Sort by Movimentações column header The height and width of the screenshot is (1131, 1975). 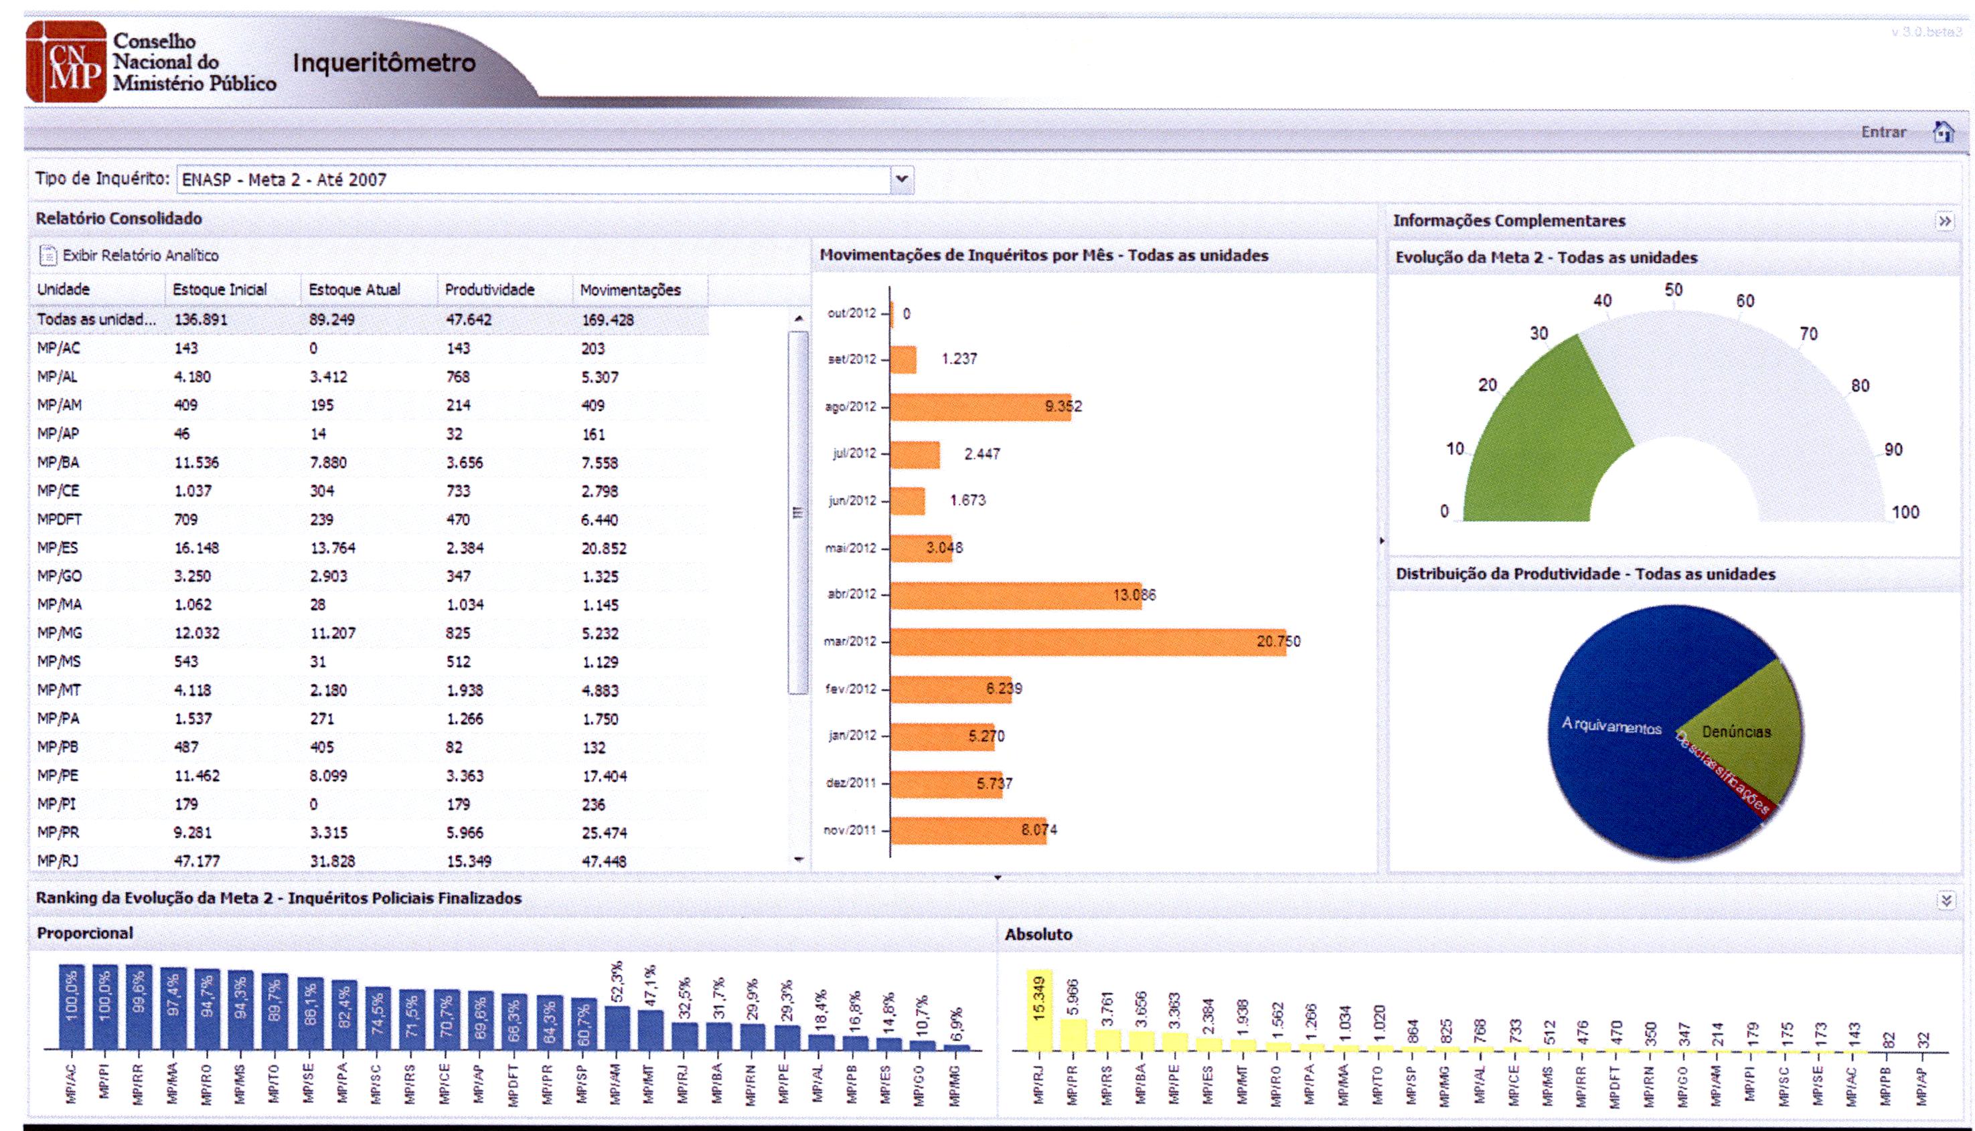(630, 290)
